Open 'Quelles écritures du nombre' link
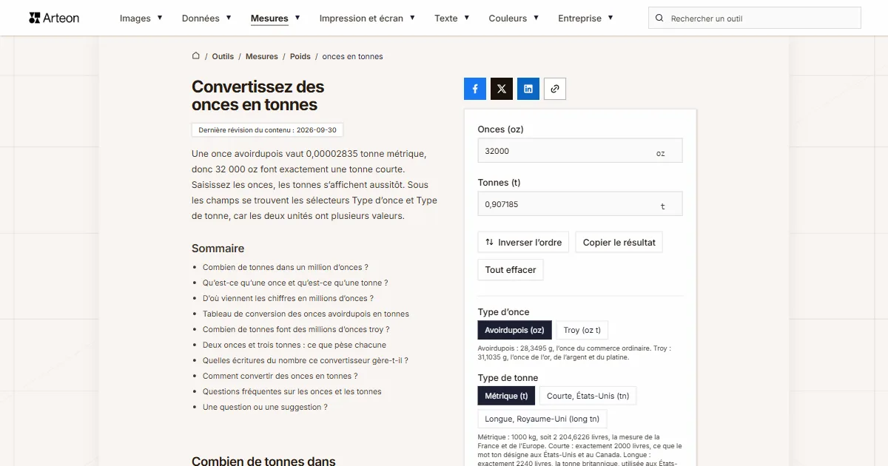Screen dimensions: 888x466 (306, 360)
